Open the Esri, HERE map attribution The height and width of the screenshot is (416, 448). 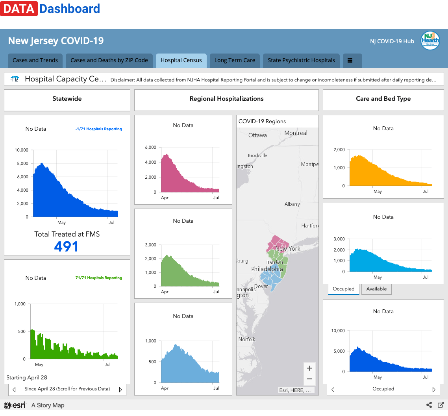tap(295, 390)
